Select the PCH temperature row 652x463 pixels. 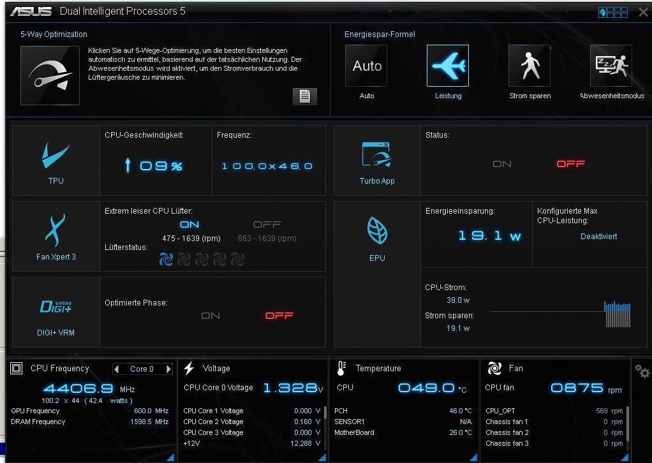click(x=403, y=411)
